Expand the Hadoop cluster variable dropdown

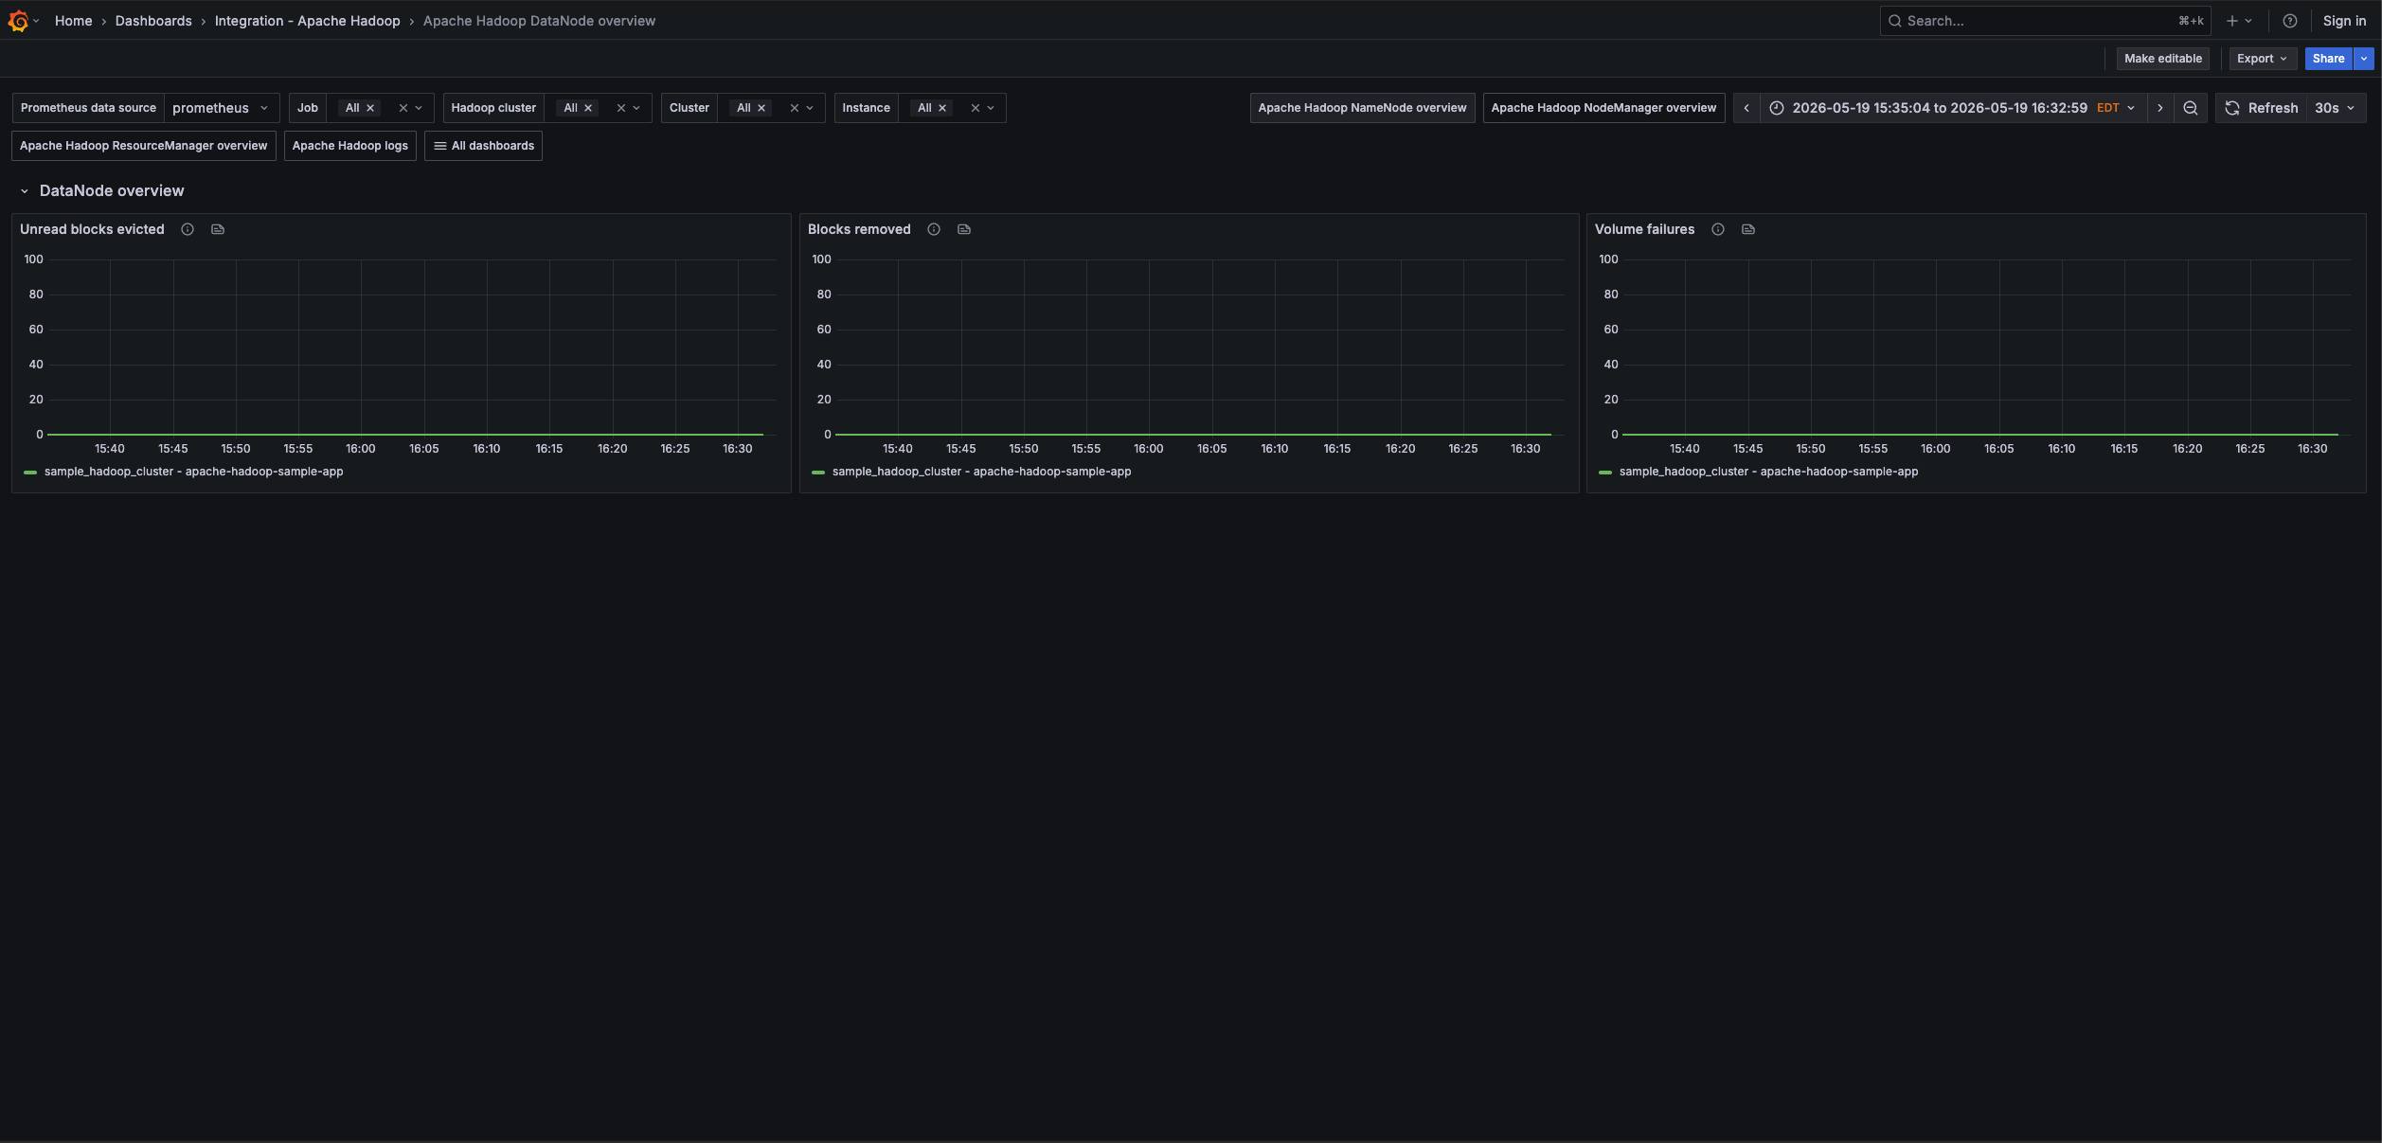click(636, 108)
